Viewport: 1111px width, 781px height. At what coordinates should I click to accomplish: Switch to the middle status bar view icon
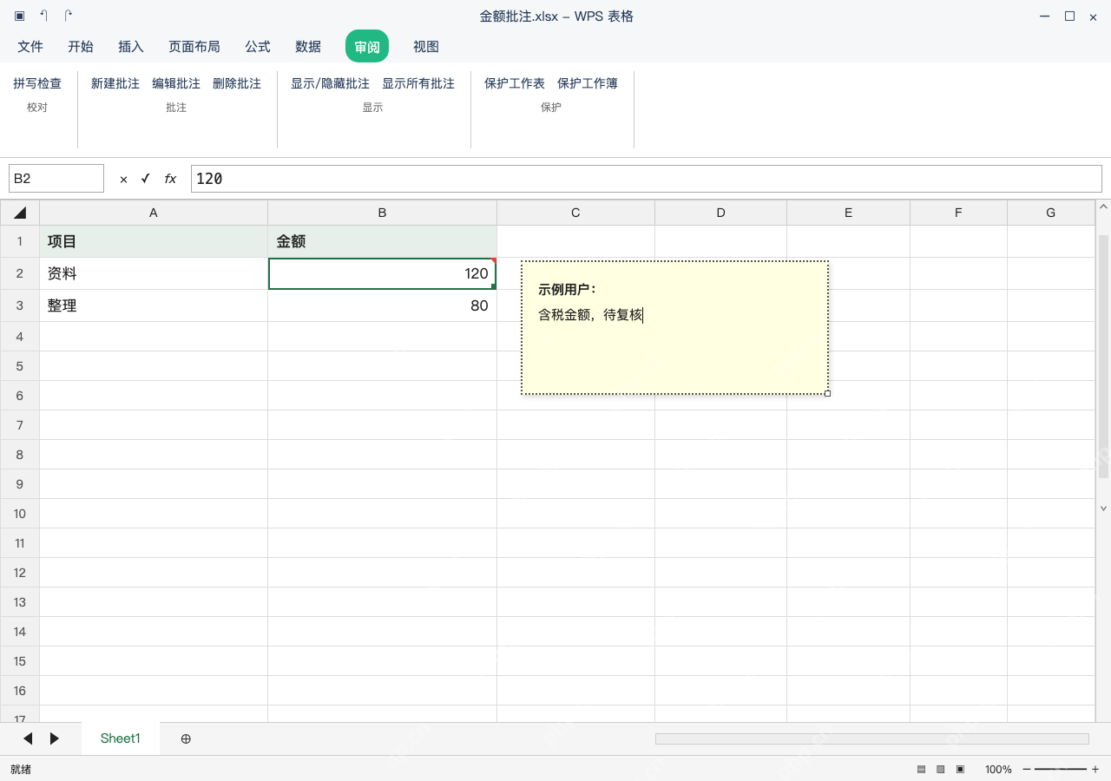click(940, 769)
